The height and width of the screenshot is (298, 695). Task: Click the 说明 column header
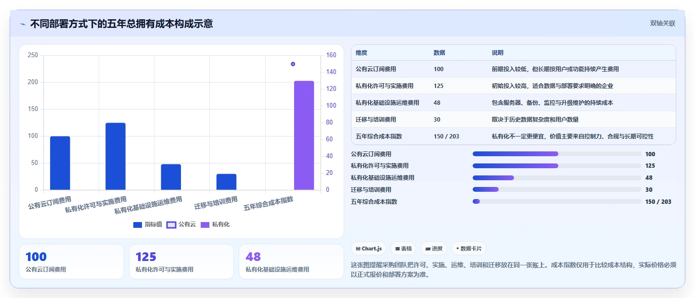click(498, 52)
